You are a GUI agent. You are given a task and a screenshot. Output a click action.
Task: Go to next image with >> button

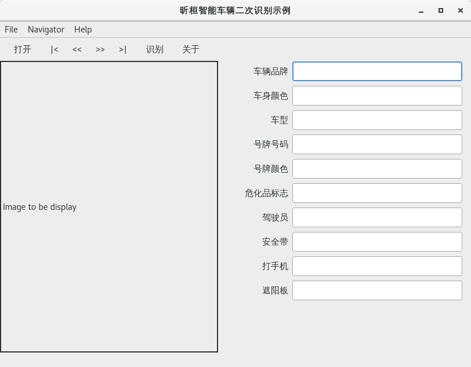pos(100,49)
